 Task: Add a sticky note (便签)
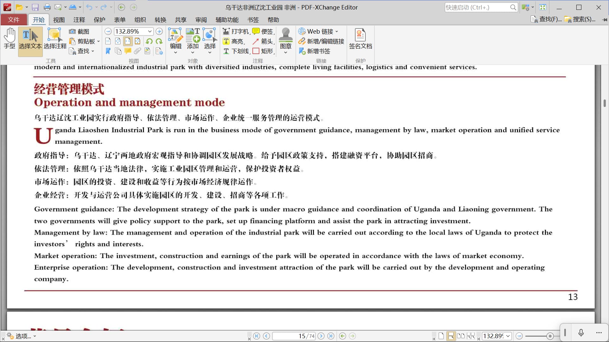pos(263,31)
